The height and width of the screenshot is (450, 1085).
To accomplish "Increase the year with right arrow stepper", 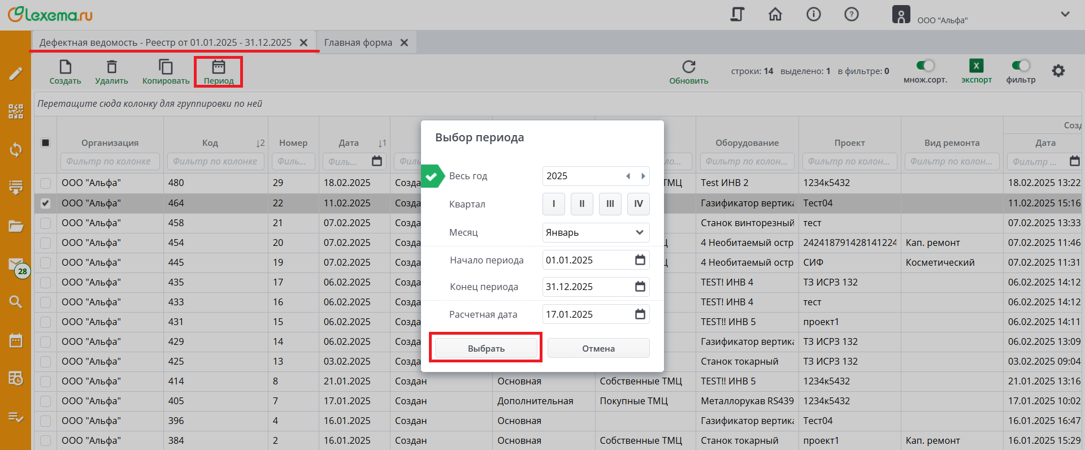I will [643, 176].
